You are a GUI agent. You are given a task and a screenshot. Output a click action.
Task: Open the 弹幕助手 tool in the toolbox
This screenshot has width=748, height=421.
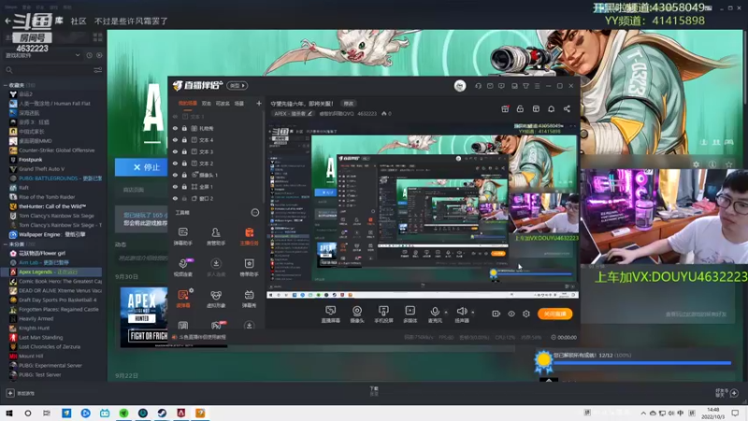182,237
